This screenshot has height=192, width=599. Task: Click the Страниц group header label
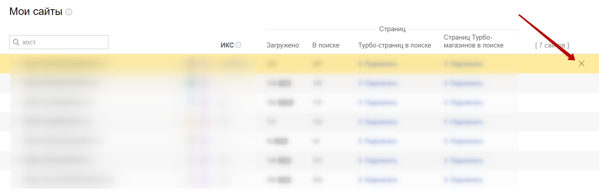pyautogui.click(x=392, y=29)
